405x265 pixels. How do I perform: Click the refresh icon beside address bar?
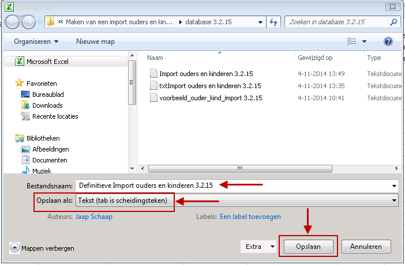[273, 22]
